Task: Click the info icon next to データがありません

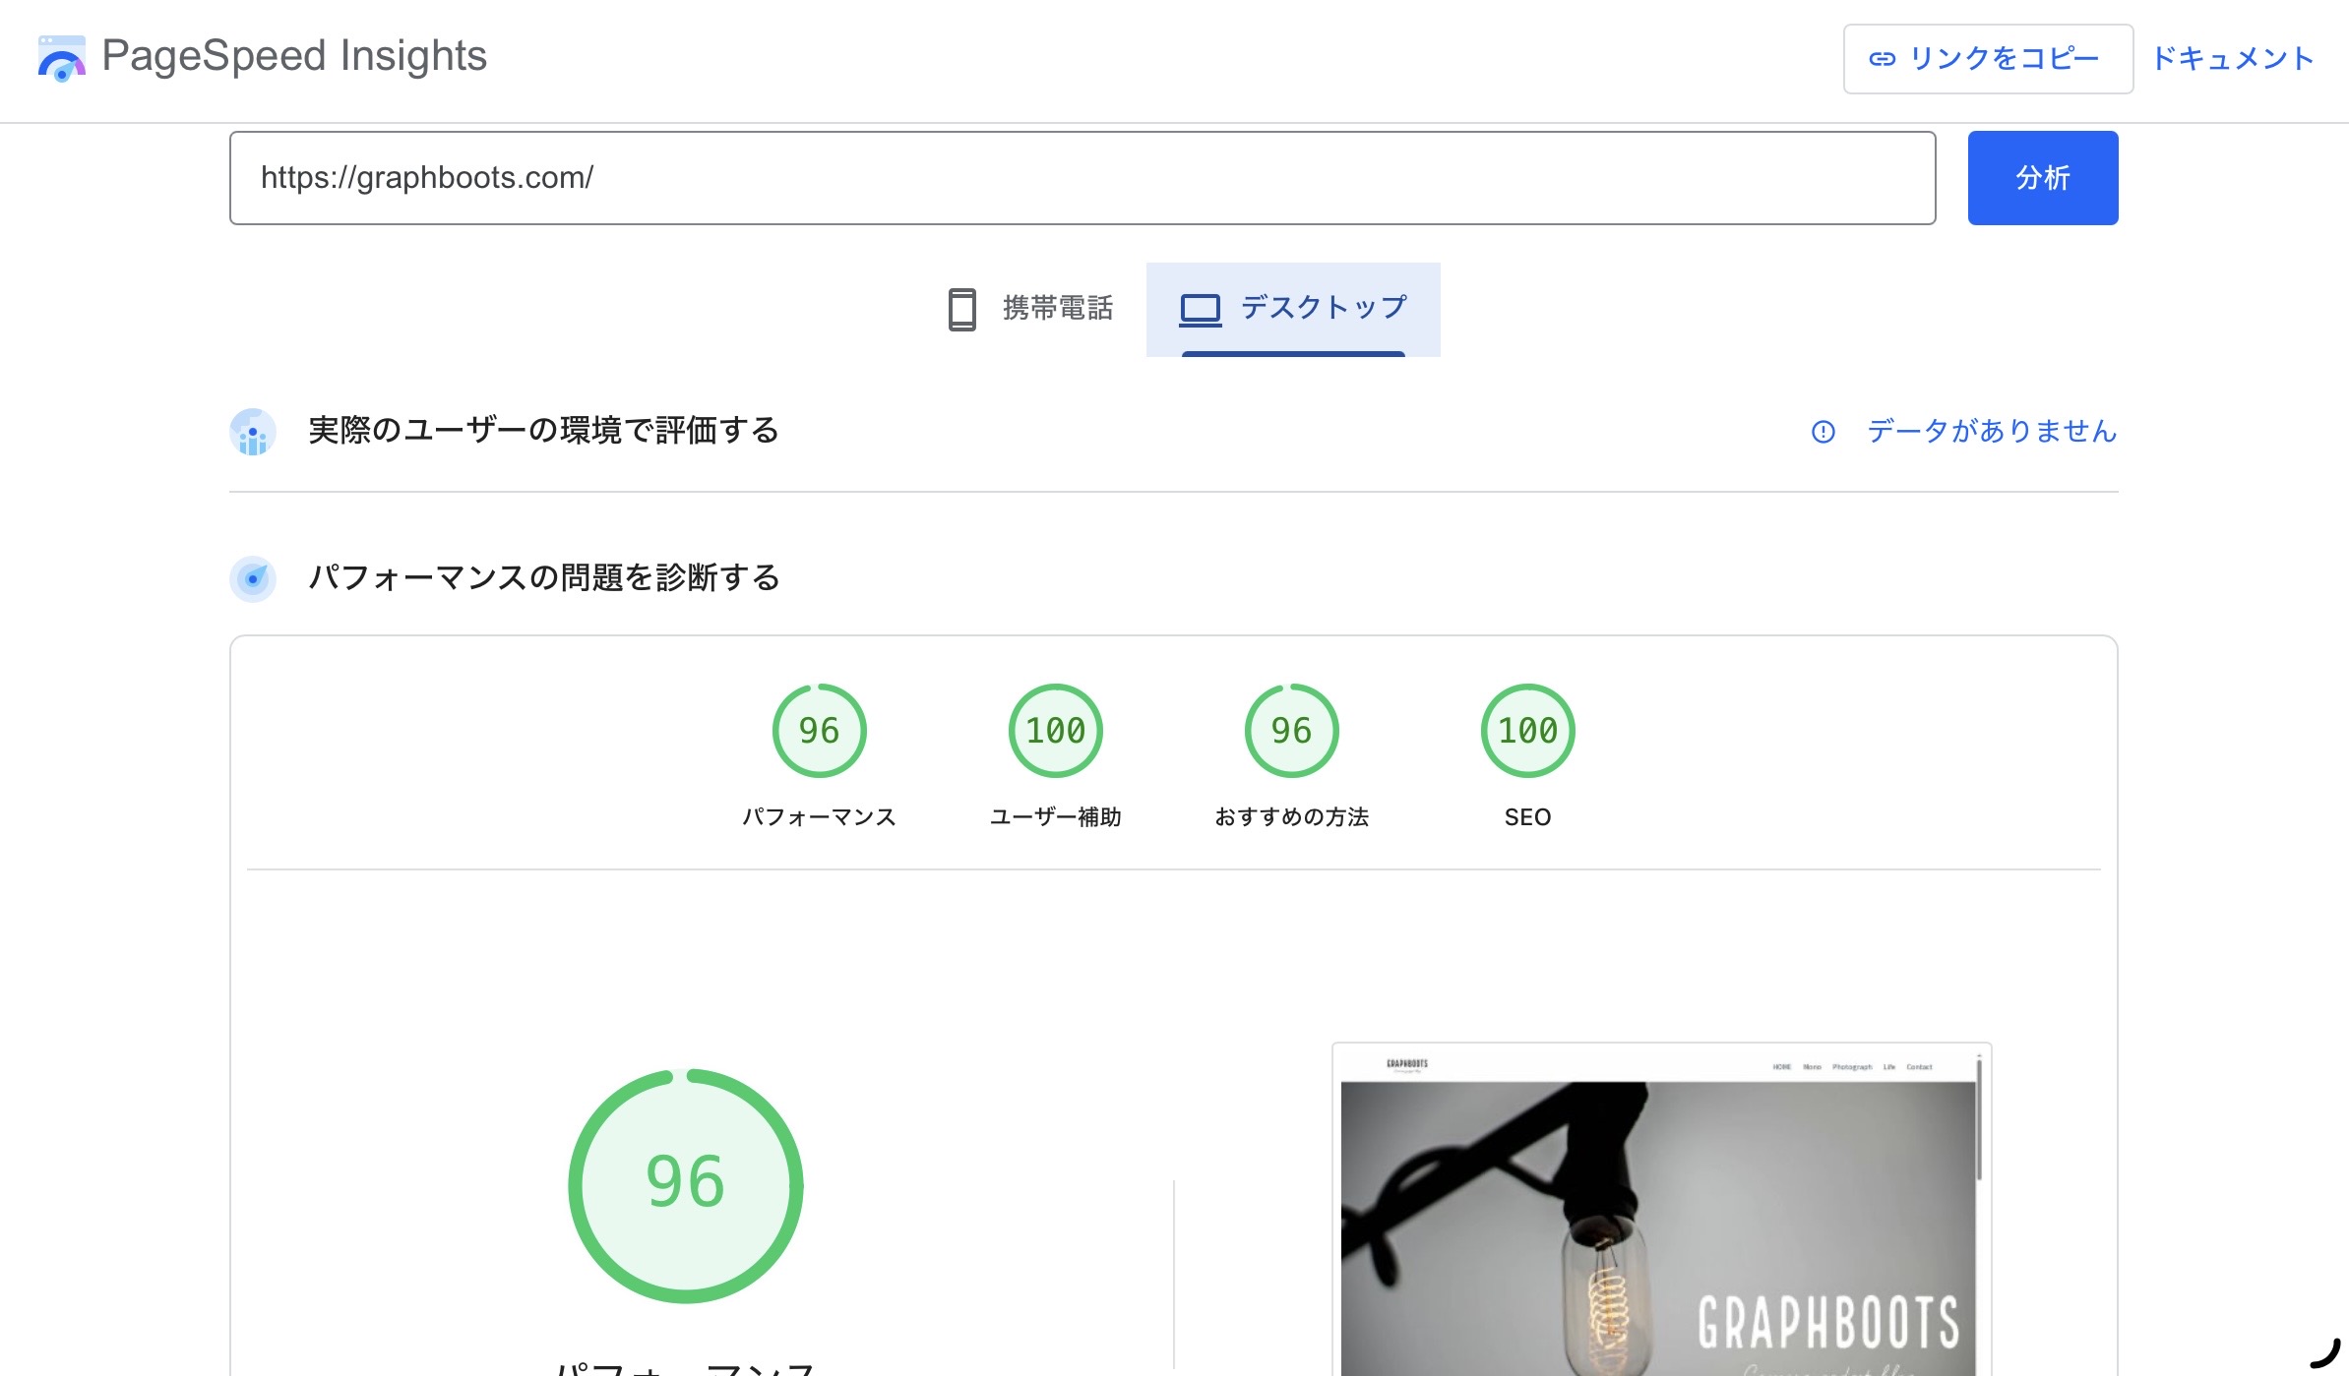Action: point(1824,432)
